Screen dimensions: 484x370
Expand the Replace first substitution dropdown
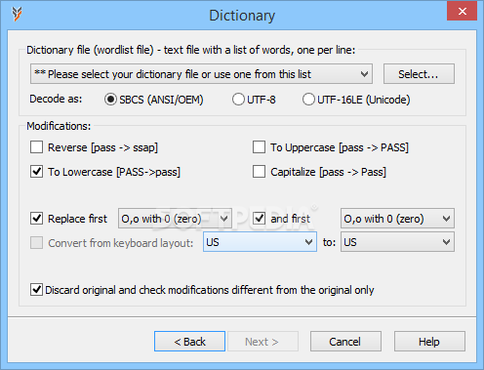click(x=175, y=219)
